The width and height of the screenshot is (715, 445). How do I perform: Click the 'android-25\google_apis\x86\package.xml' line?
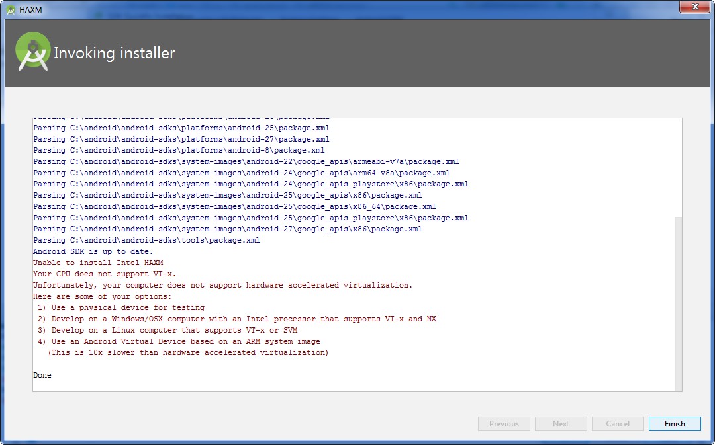(228, 196)
